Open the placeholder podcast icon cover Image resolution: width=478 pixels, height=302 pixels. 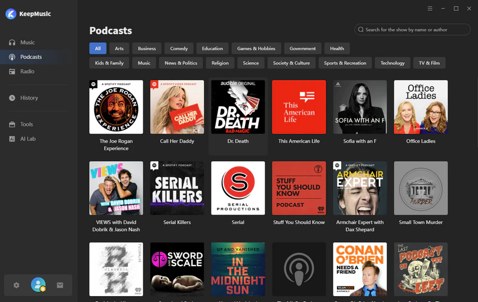[299, 269]
